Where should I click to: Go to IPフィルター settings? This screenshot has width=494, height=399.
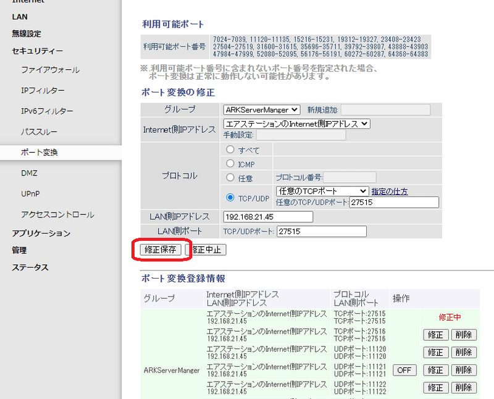coord(43,90)
